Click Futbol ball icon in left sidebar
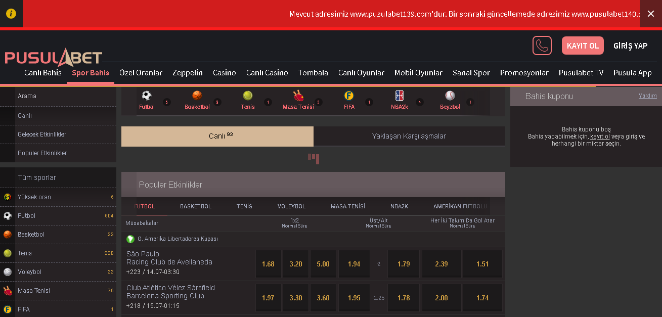This screenshot has height=317, width=662. 8,216
